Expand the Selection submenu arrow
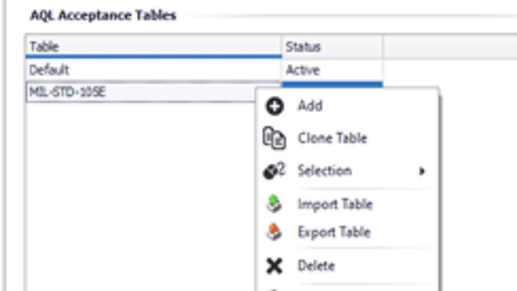The height and width of the screenshot is (291, 517). pyautogui.click(x=422, y=171)
